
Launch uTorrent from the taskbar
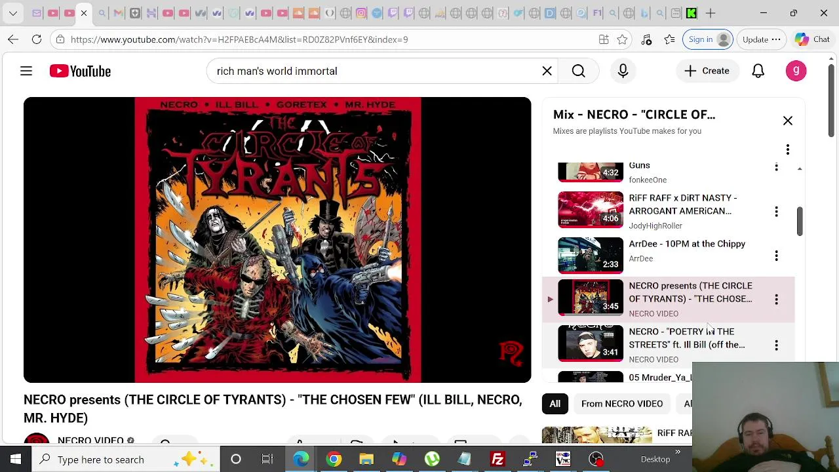click(432, 460)
